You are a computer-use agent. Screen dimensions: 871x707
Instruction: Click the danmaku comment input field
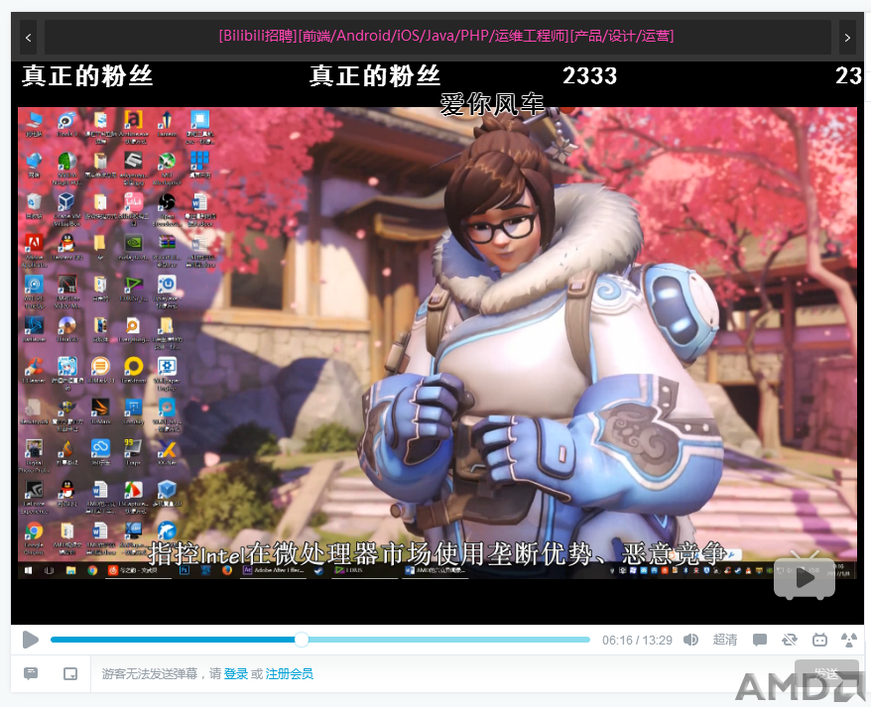[x=442, y=673]
